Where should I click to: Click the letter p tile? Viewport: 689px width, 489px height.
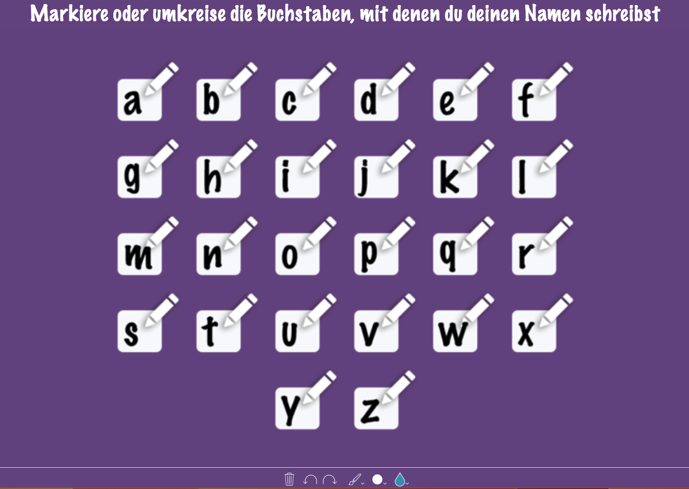(x=376, y=254)
